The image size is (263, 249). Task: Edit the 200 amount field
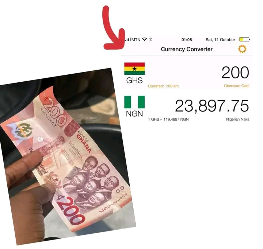[x=235, y=73]
